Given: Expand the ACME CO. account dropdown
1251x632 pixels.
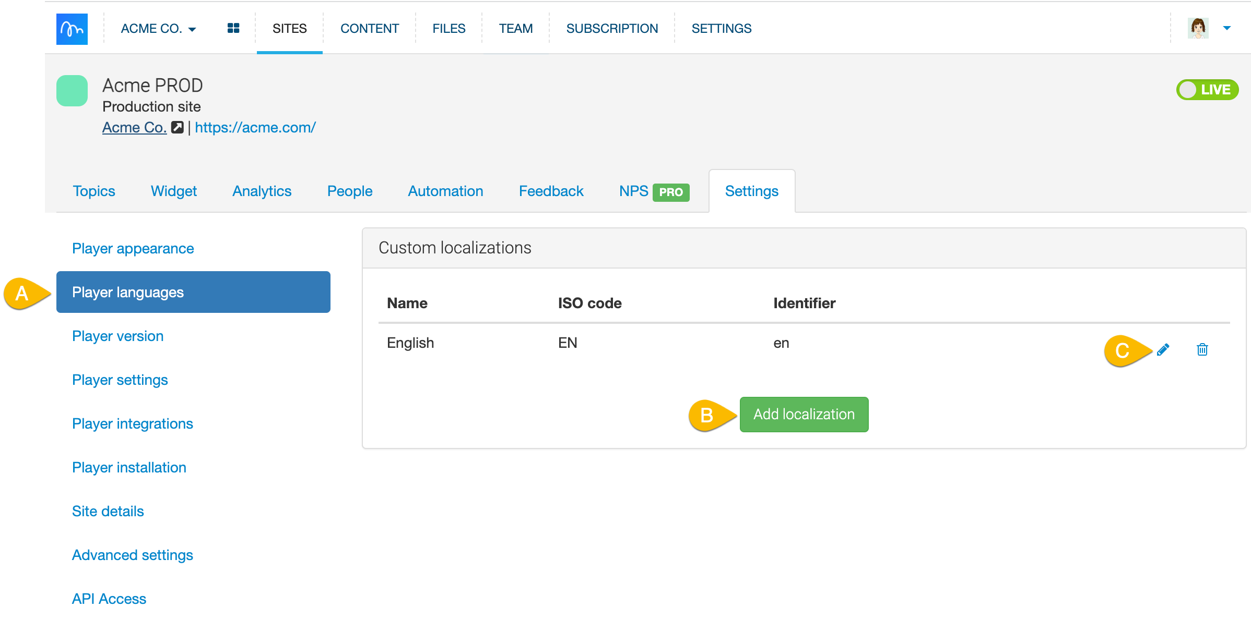Looking at the screenshot, I should (158, 29).
